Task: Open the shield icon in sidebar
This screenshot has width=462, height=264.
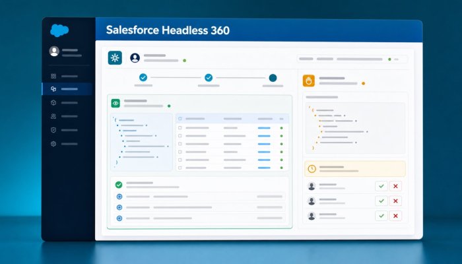Action: (x=53, y=130)
